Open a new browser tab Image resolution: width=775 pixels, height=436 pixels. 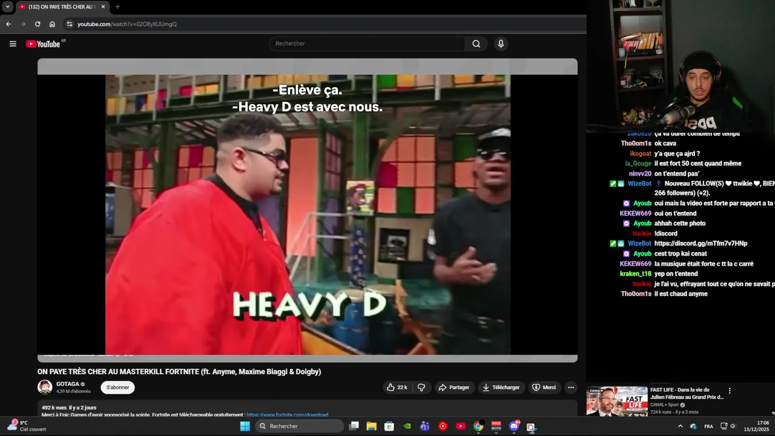pos(117,7)
